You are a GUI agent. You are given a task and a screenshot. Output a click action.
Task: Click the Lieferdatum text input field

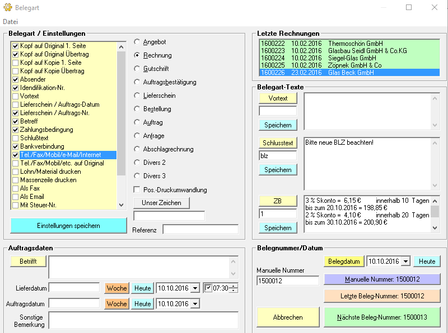click(74, 287)
